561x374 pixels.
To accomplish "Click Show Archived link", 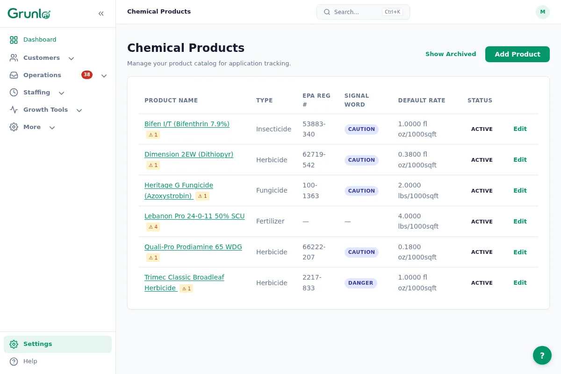I will tap(451, 54).
